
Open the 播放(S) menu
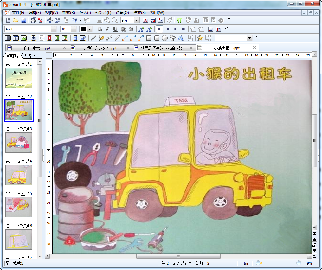coord(139,13)
